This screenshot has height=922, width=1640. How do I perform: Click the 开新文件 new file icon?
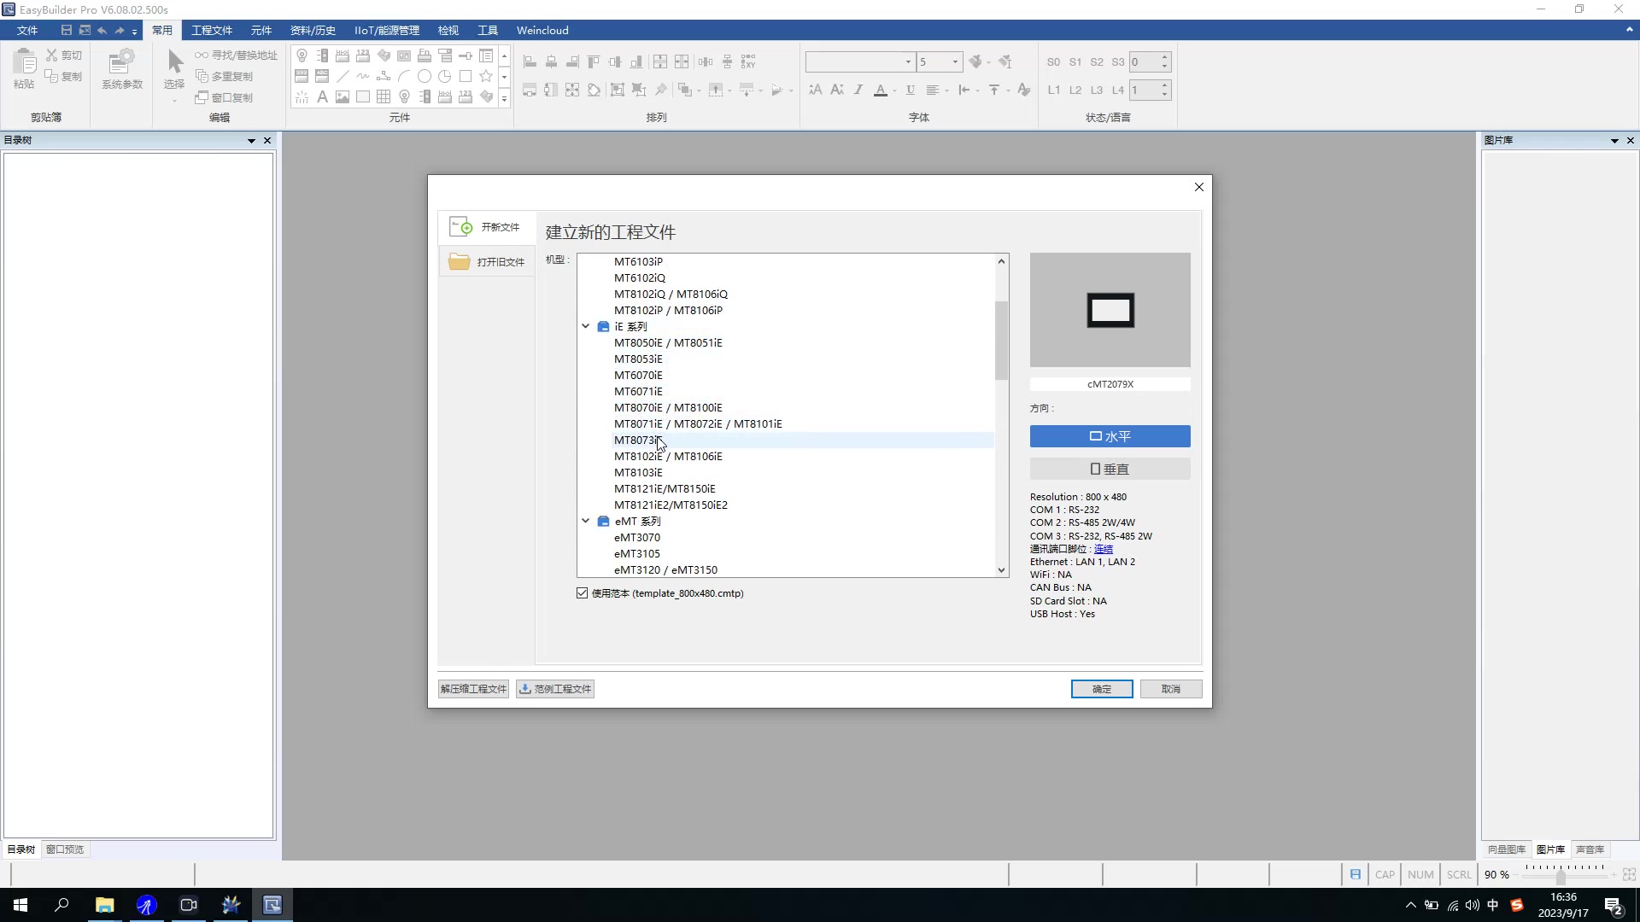tap(461, 227)
